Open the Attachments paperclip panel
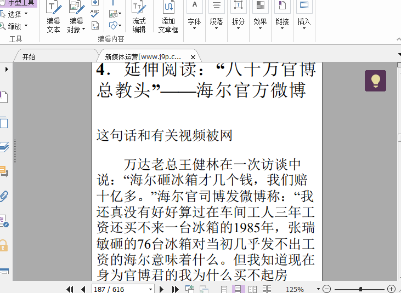The width and height of the screenshot is (401, 293). [x=4, y=196]
